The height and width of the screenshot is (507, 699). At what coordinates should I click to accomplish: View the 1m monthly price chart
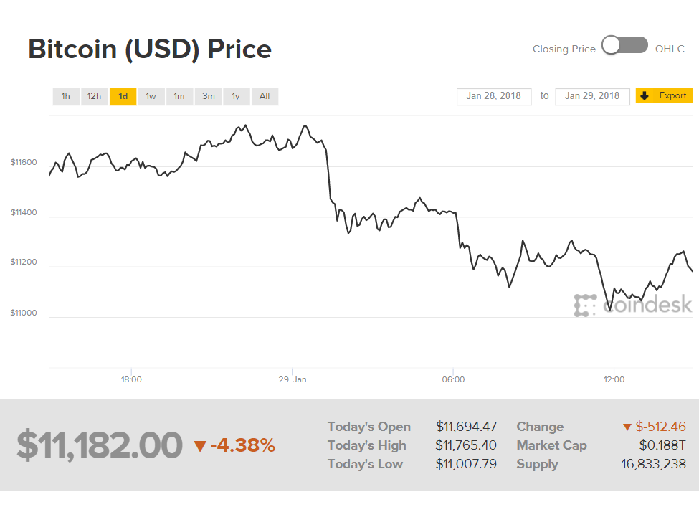(x=179, y=96)
